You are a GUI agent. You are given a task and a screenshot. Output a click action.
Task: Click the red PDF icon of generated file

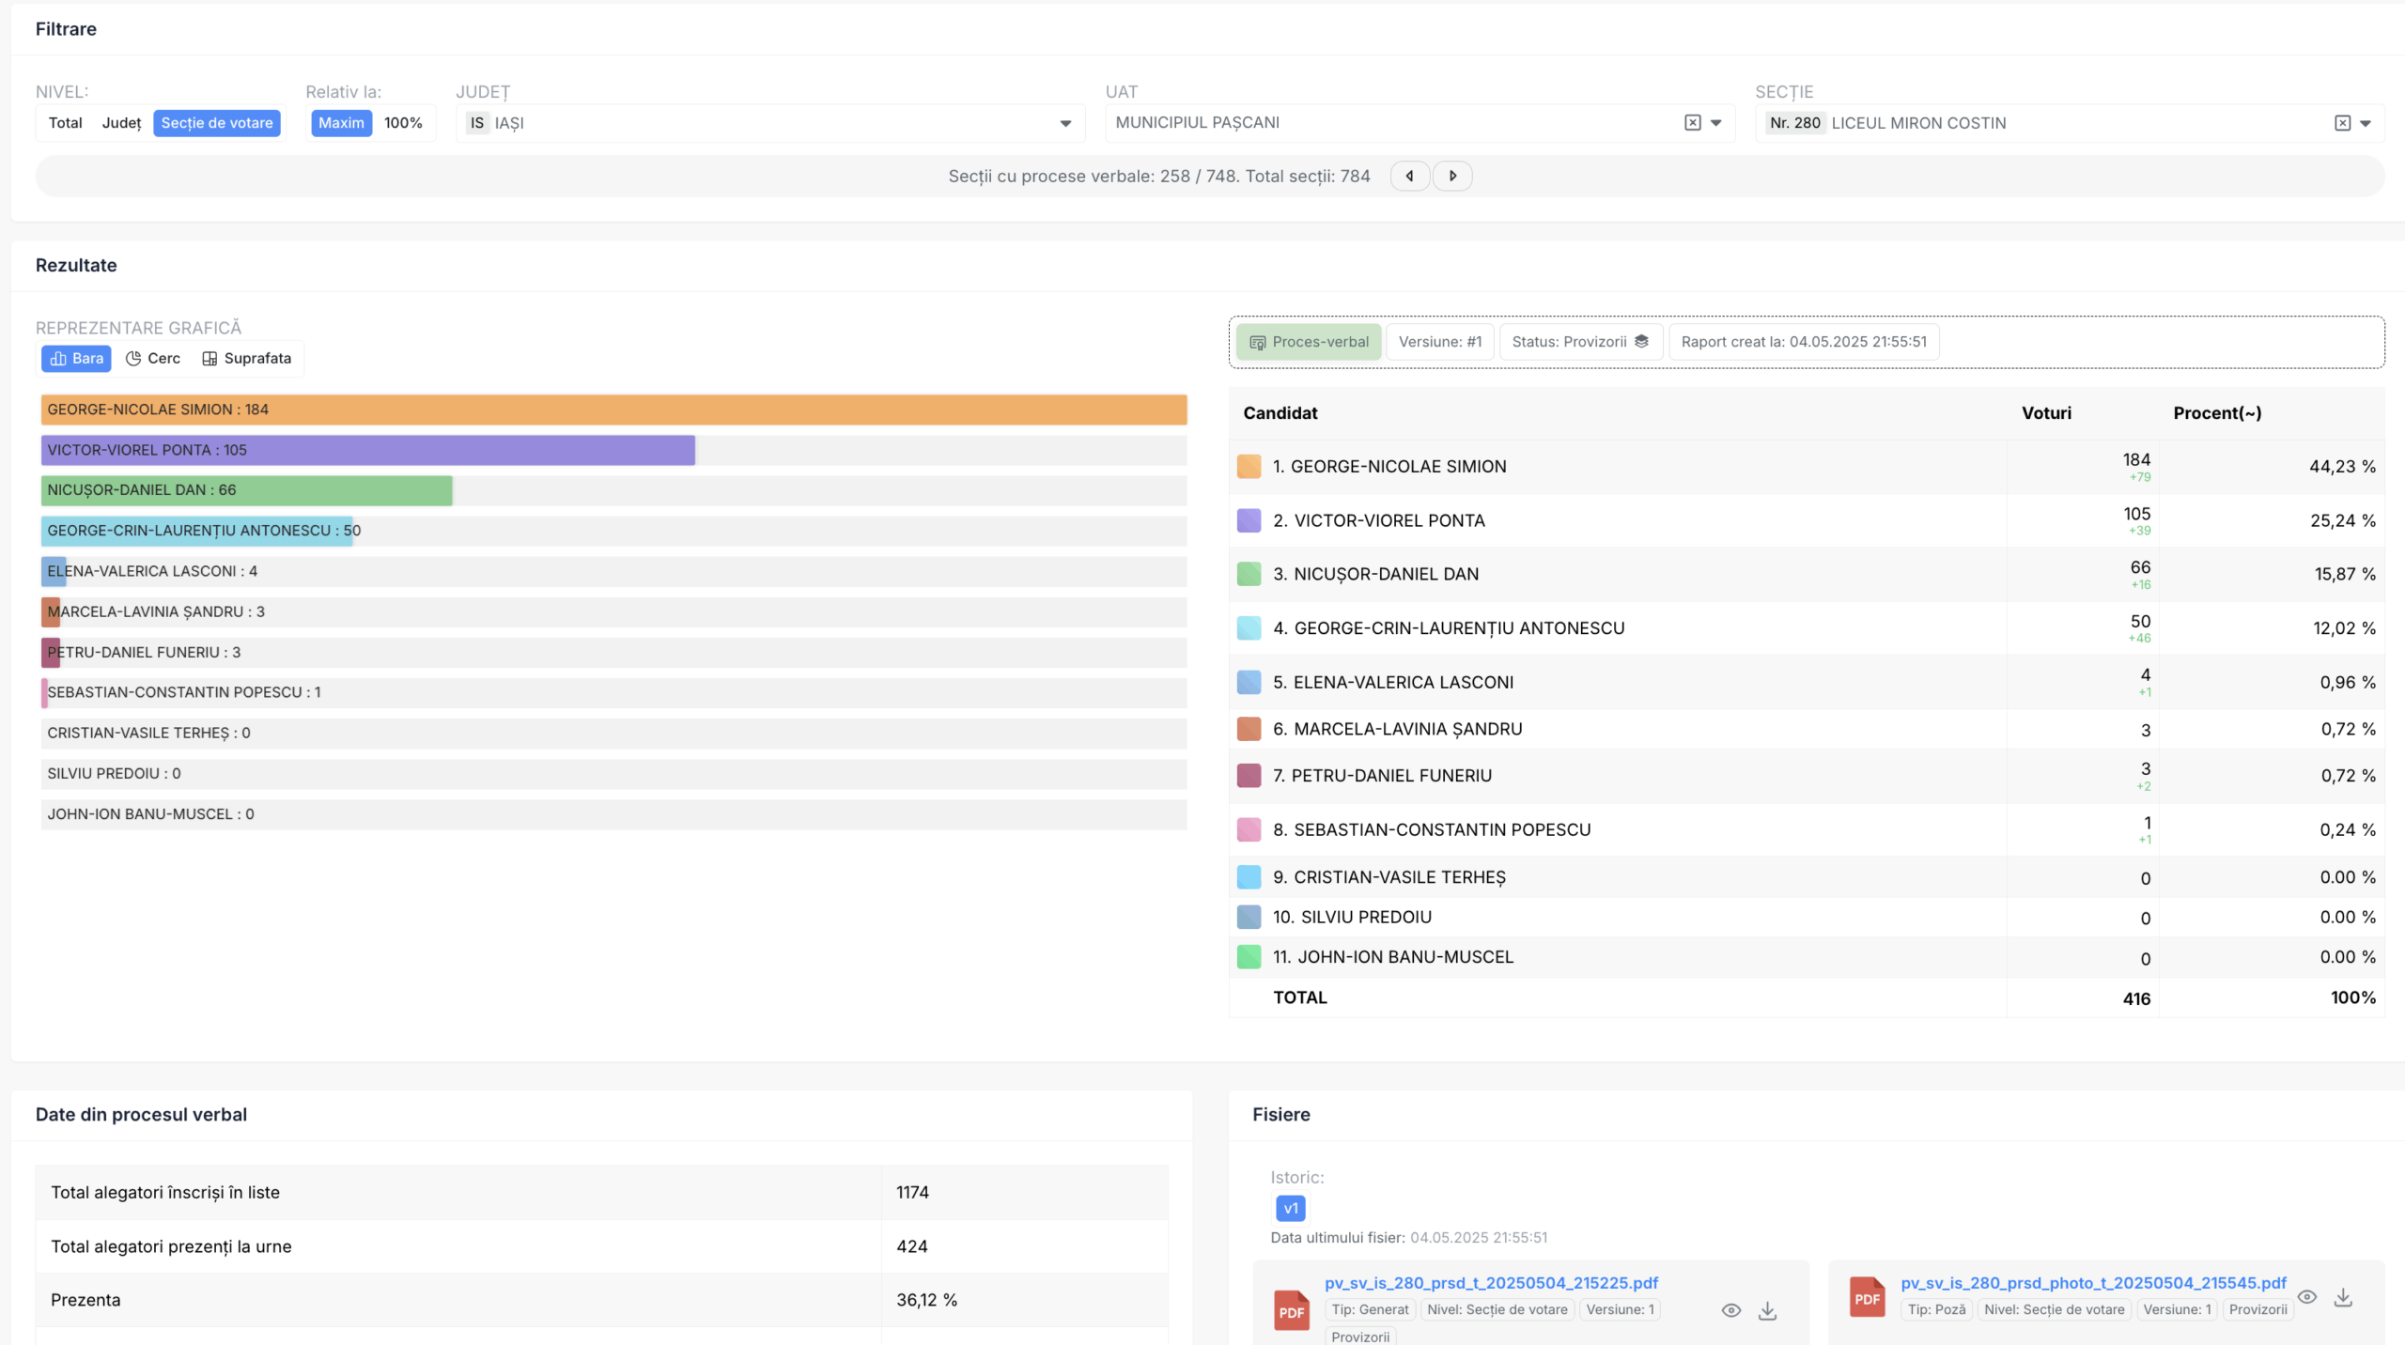click(1291, 1310)
